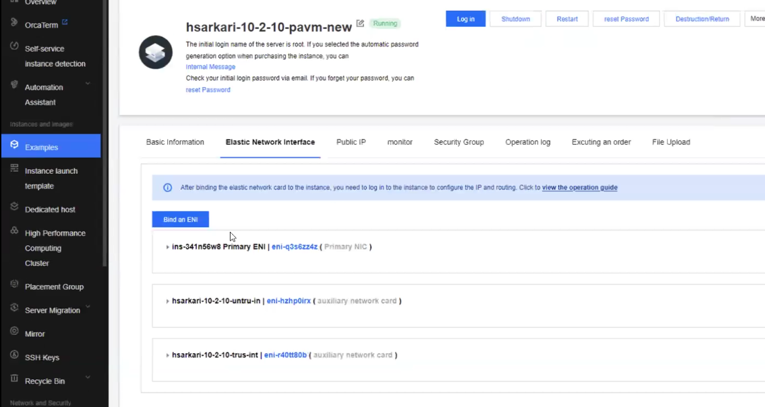
Task: Click the High Performance Computing Cluster icon
Action: coord(14,232)
